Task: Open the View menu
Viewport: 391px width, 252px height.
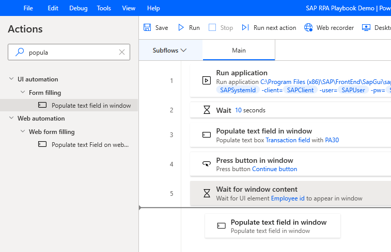Action: (x=129, y=8)
